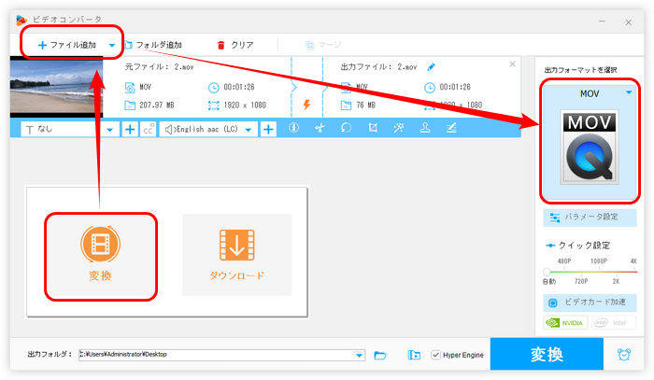Image resolution: width=654 pixels, height=380 pixels.
Task: Open パラメータ設定 (Parameter settings)
Action: coord(590,218)
